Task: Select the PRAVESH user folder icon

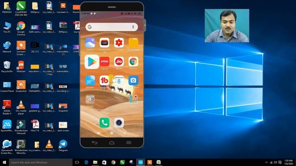Action: click(7, 7)
